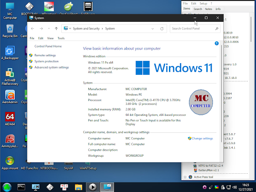
Task: Open the HD partition tool desktop icon
Action: (49, 8)
